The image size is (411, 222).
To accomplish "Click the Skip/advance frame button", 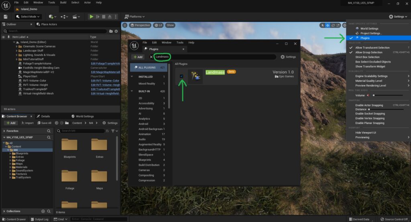I will [98, 16].
